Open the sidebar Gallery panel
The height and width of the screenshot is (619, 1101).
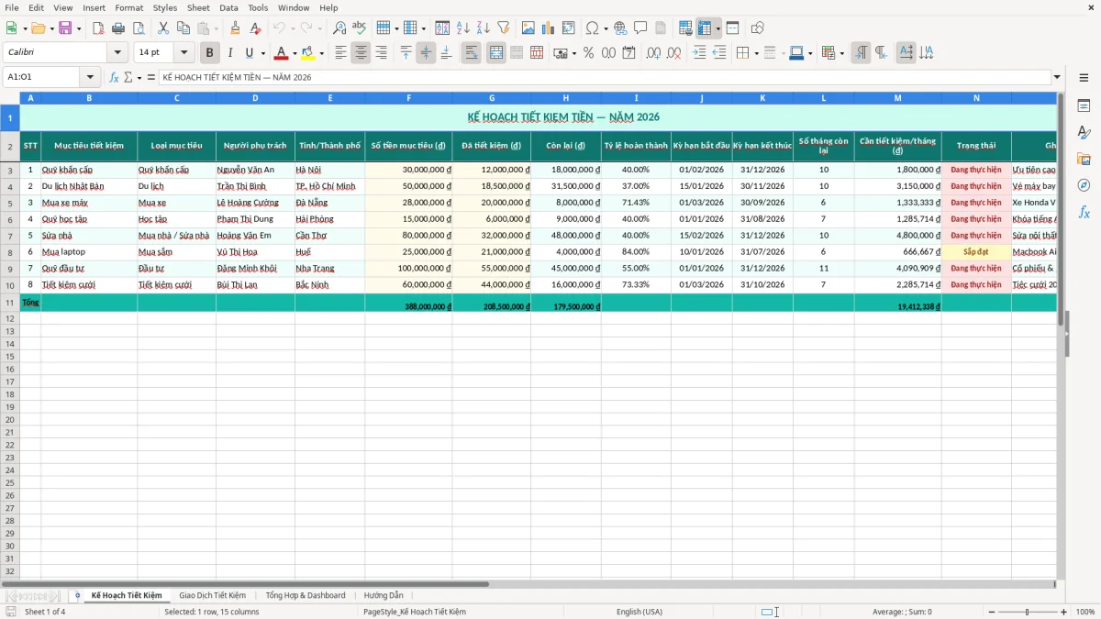tap(1084, 159)
